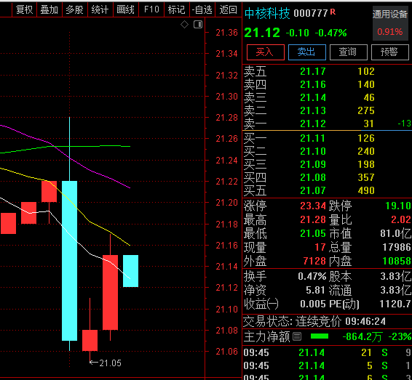Open the 复权 toolbar option
This screenshot has width=412, height=380.
pyautogui.click(x=24, y=10)
